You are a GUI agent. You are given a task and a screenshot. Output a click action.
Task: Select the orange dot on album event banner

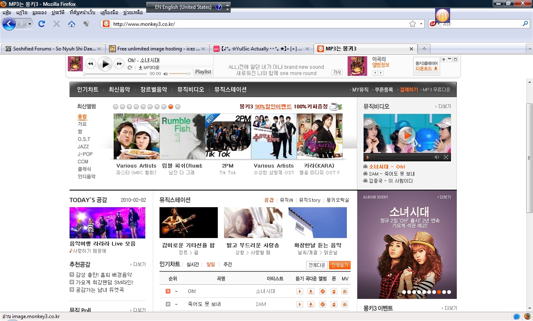pyautogui.click(x=439, y=292)
